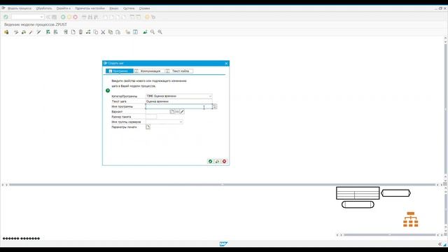
Task: Open the Параметры настройки menu
Action: click(x=90, y=8)
